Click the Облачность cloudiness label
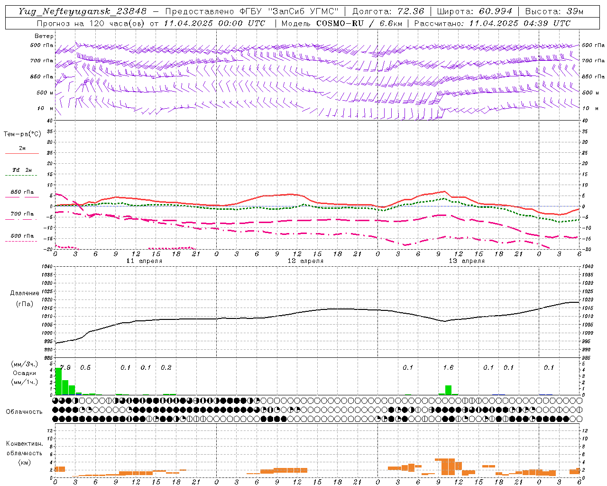 (x=24, y=412)
